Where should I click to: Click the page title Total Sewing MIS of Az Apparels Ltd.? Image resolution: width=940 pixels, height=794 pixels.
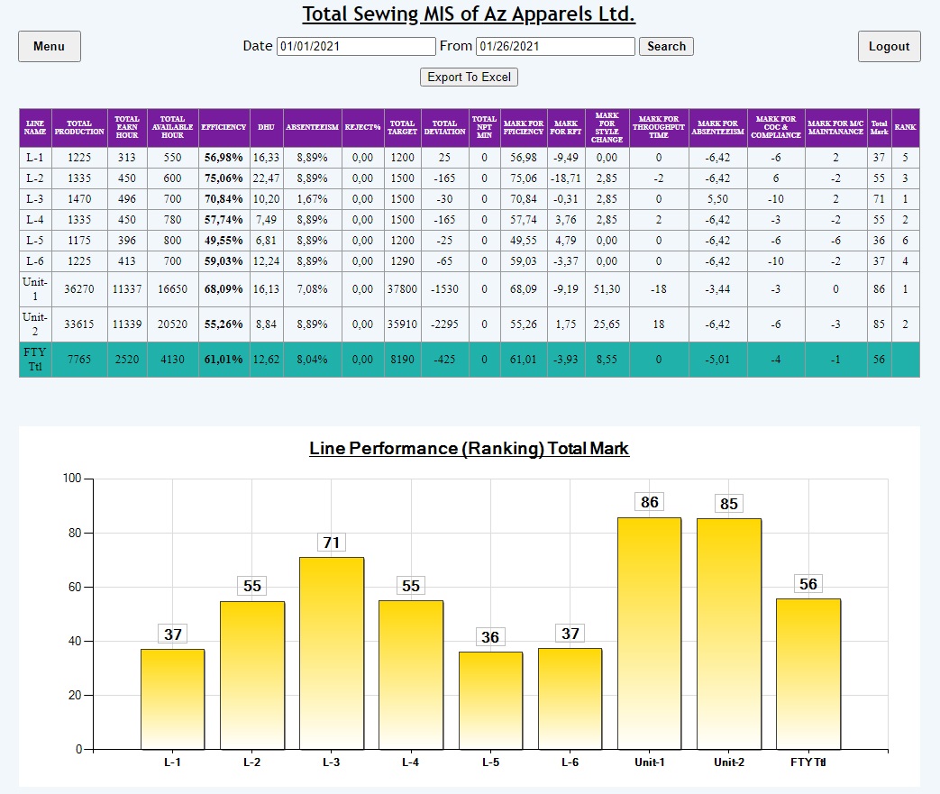click(469, 14)
